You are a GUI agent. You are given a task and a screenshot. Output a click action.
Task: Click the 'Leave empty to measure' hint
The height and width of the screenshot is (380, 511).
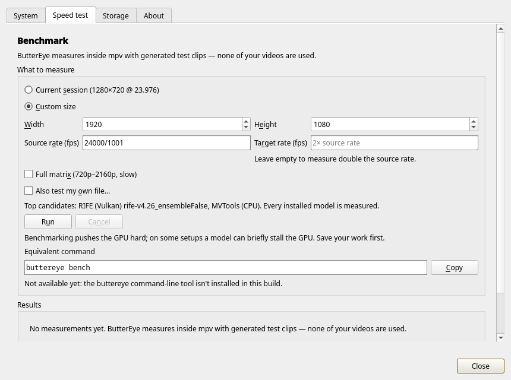click(x=335, y=159)
